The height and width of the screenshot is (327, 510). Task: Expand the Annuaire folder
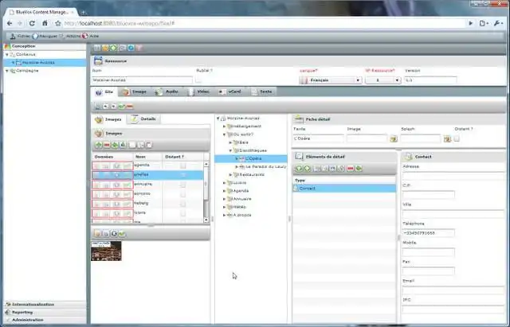(x=224, y=199)
